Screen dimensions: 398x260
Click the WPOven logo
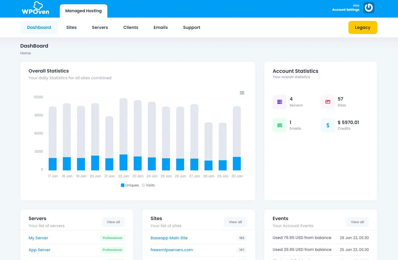click(x=35, y=8)
